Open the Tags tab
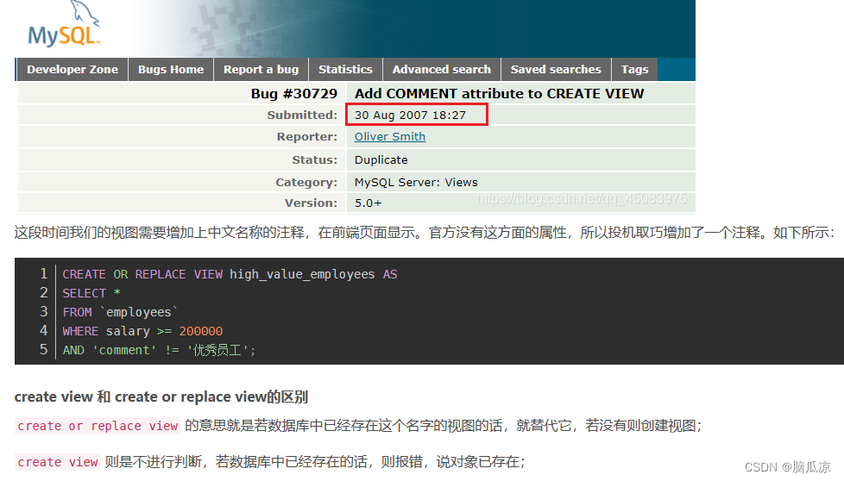The height and width of the screenshot is (481, 844). (x=634, y=69)
